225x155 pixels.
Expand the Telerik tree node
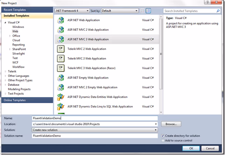tap(6, 72)
